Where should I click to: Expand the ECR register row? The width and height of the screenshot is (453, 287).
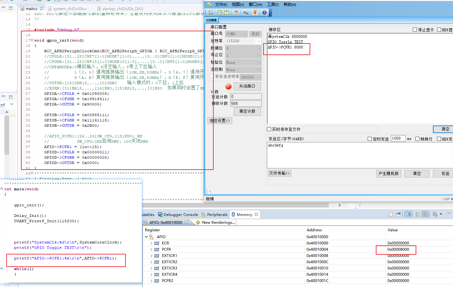[152, 243]
